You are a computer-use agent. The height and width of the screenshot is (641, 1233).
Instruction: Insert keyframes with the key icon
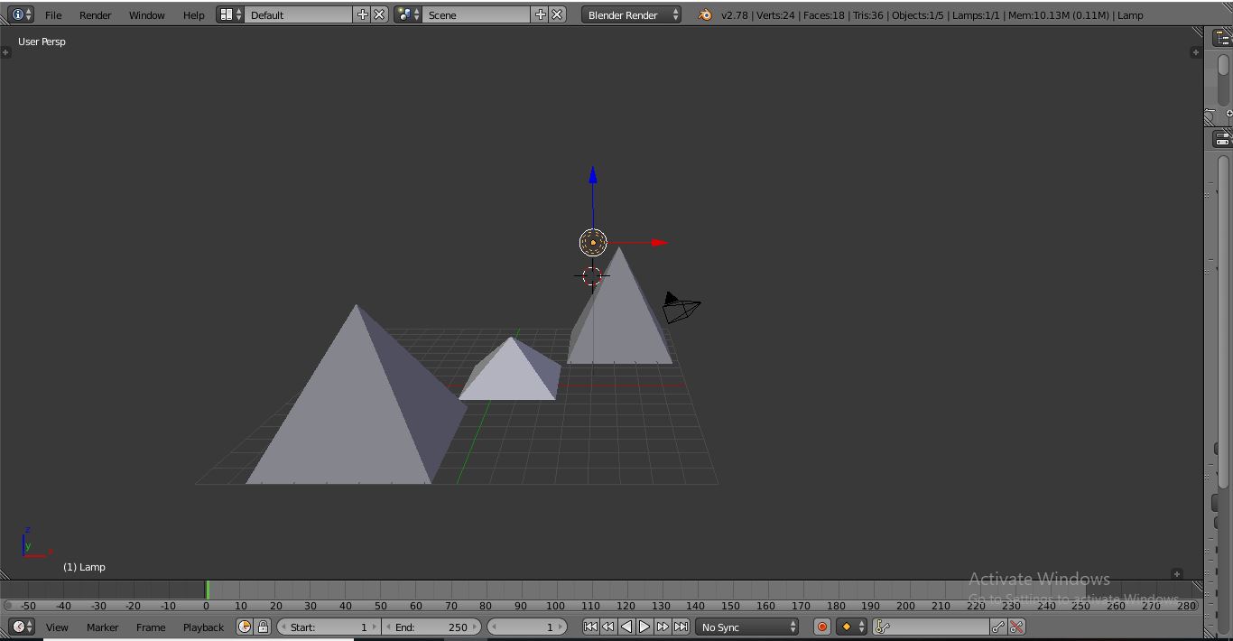(x=998, y=627)
